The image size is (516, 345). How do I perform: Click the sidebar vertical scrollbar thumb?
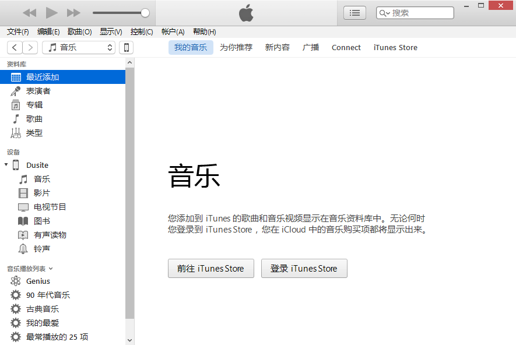pyautogui.click(x=129, y=193)
